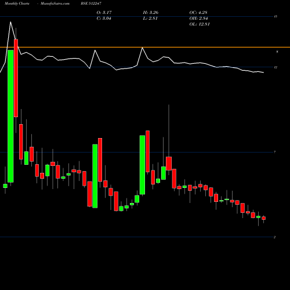Select the tallest red candlestick
This screenshot has height=290, width=290.
(16, 78)
